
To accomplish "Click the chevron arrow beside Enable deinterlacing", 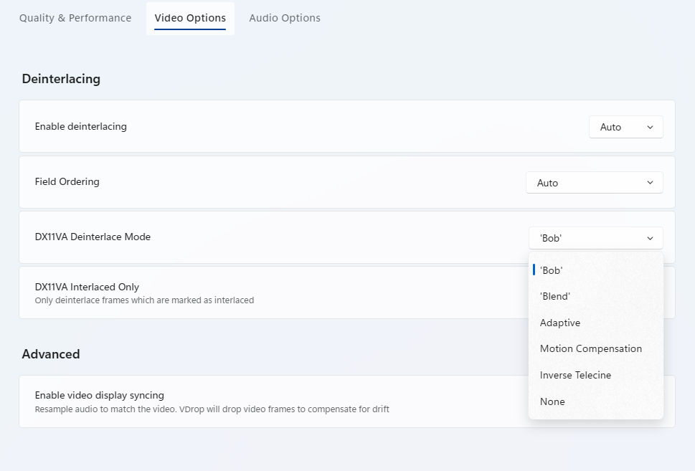I will tap(650, 127).
